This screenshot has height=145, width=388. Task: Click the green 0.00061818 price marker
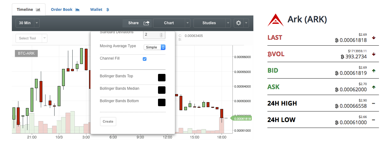pos(241,118)
